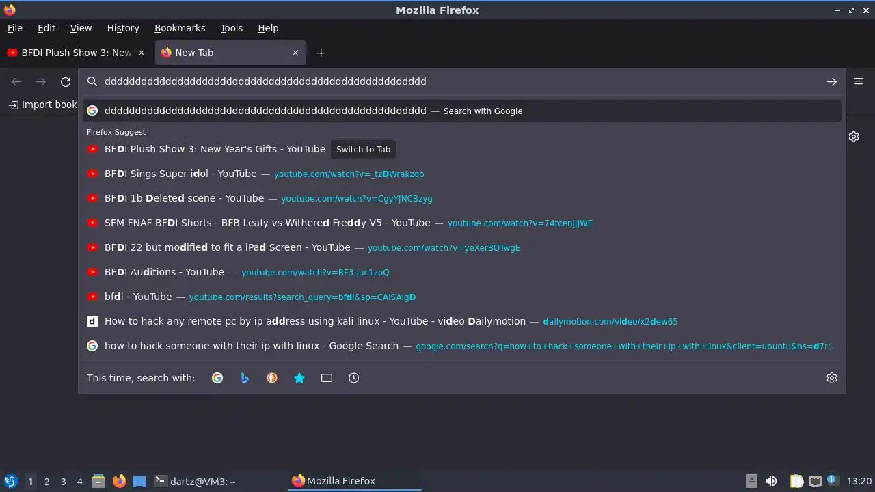Open the Google Search hack with ip suggestion
The width and height of the screenshot is (875, 492).
[x=462, y=346]
